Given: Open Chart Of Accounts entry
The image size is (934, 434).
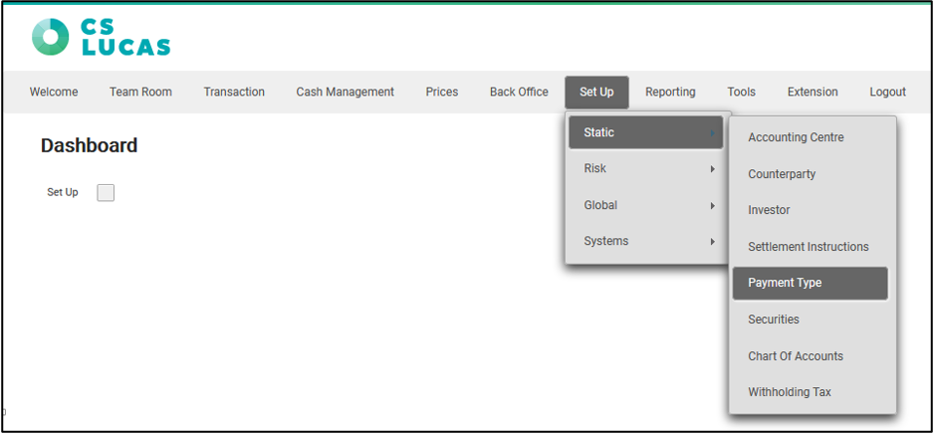Looking at the screenshot, I should tap(796, 356).
